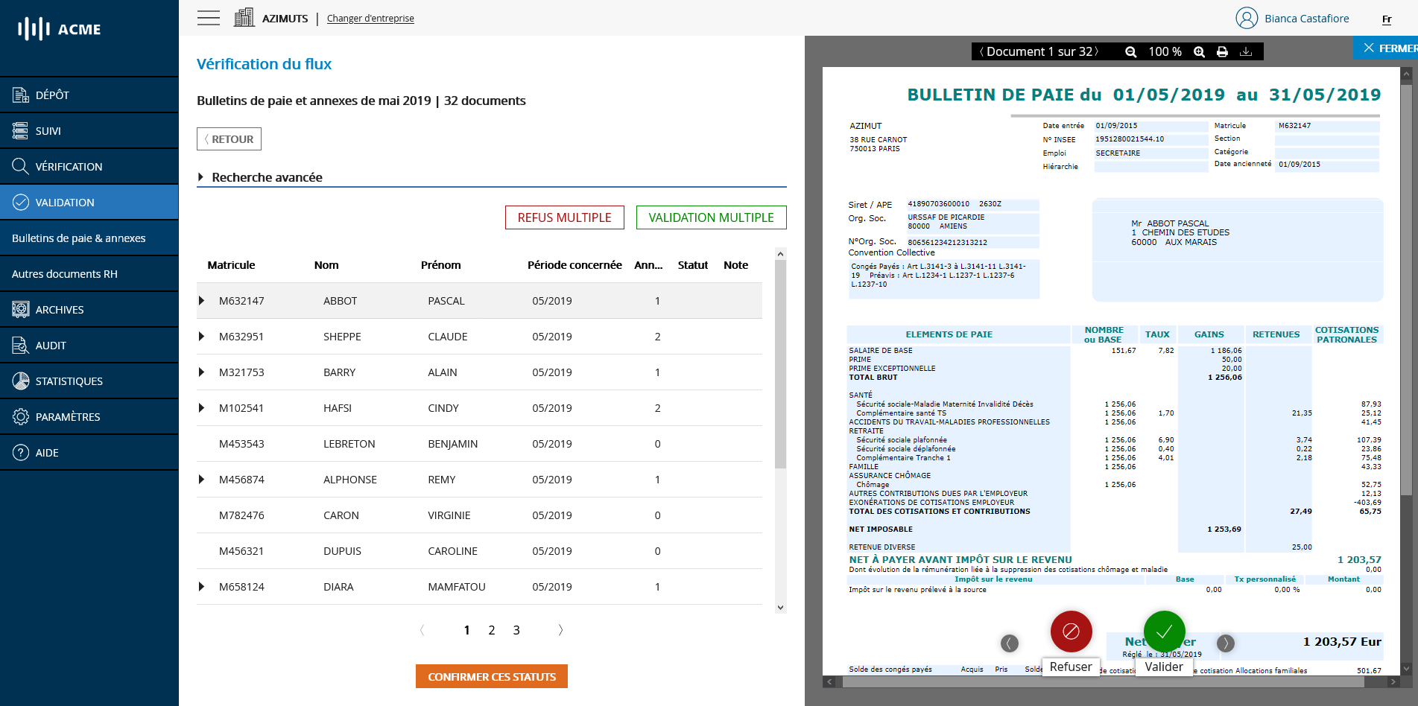Zoom out the document viewer

click(1130, 52)
